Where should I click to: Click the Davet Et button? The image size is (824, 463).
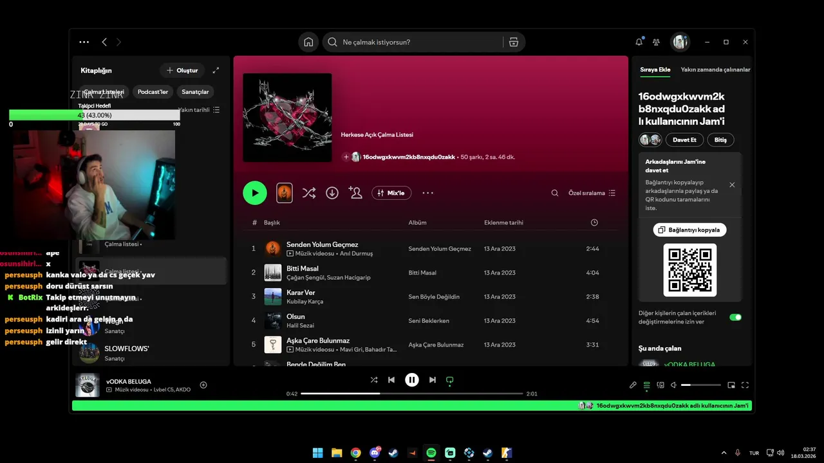(684, 140)
